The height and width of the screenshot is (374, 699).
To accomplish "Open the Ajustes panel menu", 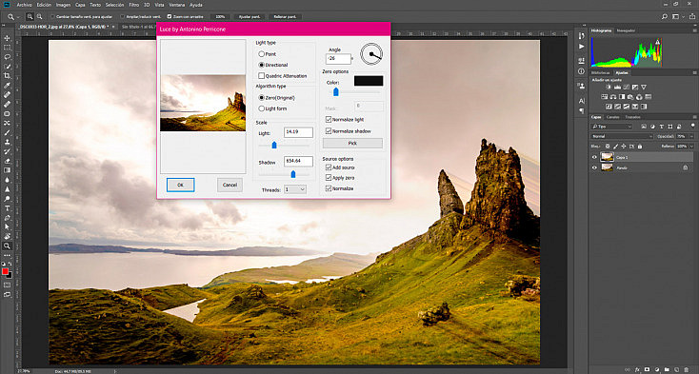I will (x=694, y=72).
